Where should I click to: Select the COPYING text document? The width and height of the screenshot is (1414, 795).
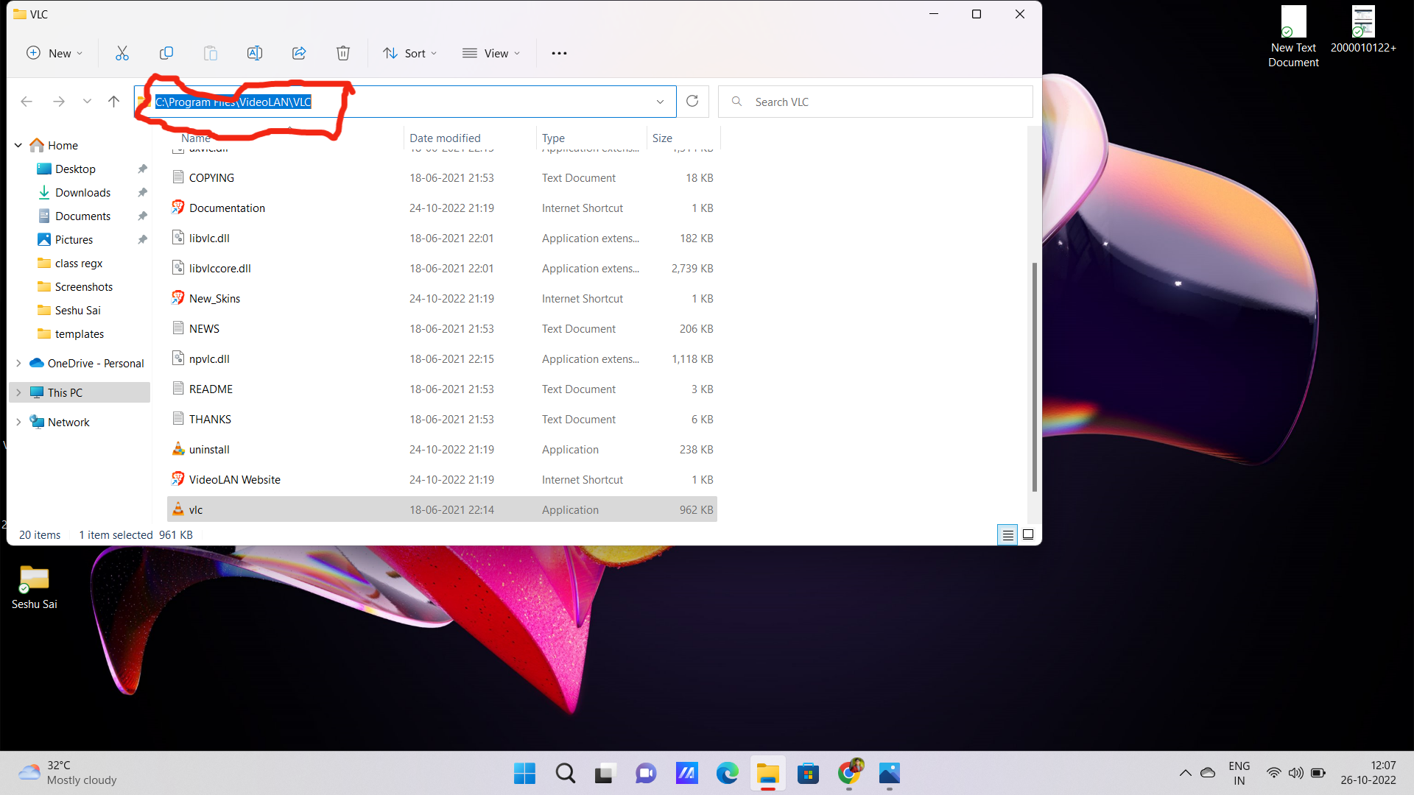[211, 177]
